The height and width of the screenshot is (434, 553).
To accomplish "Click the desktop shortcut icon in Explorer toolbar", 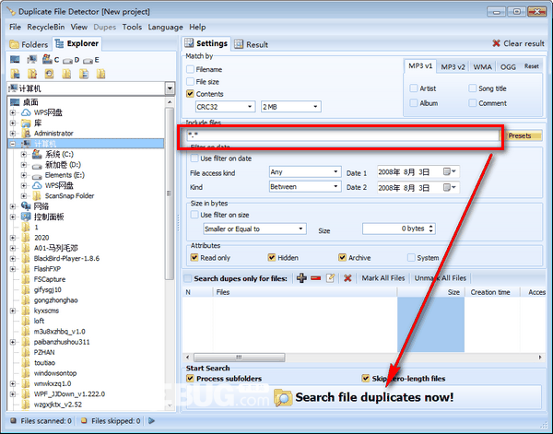I will click(15, 59).
